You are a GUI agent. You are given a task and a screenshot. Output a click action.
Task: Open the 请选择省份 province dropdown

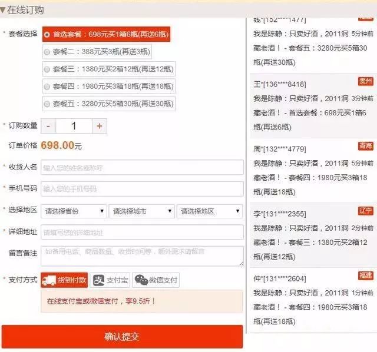coord(74,211)
